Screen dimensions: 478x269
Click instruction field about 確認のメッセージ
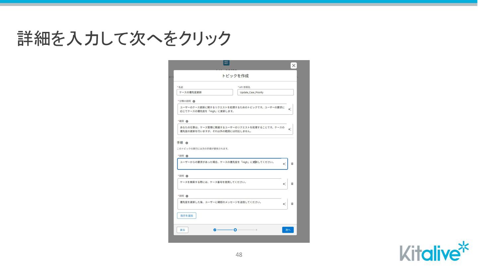pyautogui.click(x=232, y=204)
